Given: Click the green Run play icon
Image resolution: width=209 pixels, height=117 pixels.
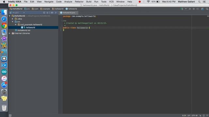Looking at the screenshot, I should pyautogui.click(x=190, y=9).
